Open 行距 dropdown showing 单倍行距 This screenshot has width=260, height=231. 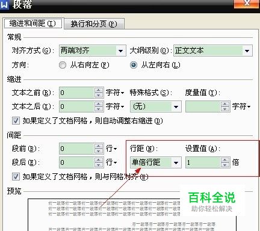pyautogui.click(x=156, y=162)
